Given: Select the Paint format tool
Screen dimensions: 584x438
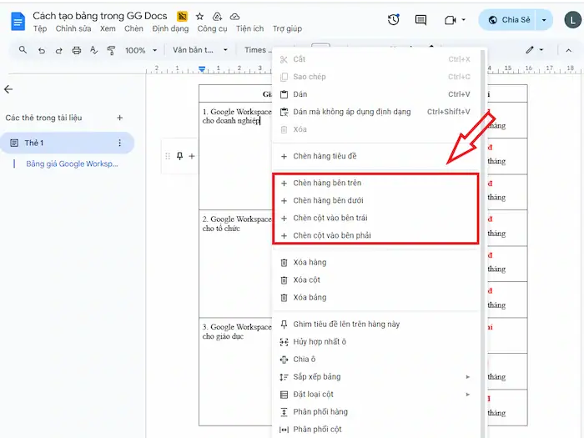Looking at the screenshot, I should (x=111, y=50).
